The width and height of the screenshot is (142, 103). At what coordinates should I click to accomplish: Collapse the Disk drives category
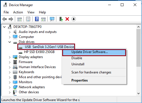click(x=10, y=42)
